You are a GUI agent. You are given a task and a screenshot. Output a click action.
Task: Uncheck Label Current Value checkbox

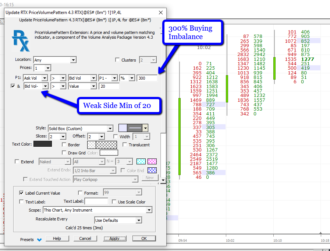tap(21, 193)
